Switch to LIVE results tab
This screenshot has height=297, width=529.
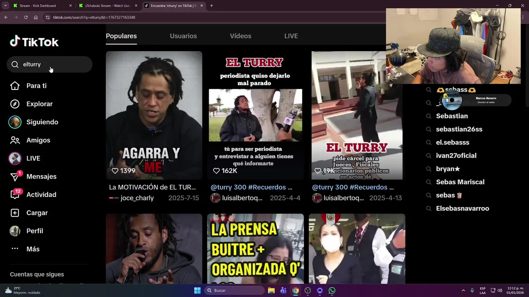coord(291,36)
